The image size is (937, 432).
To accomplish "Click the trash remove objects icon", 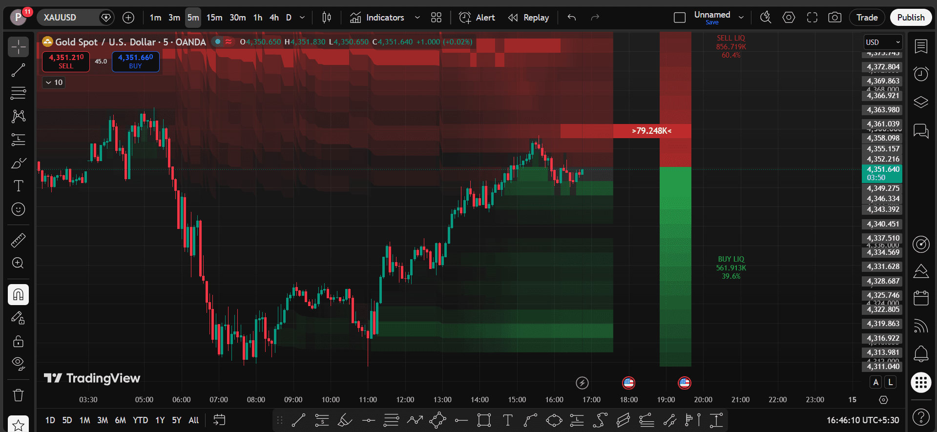I will (19, 395).
